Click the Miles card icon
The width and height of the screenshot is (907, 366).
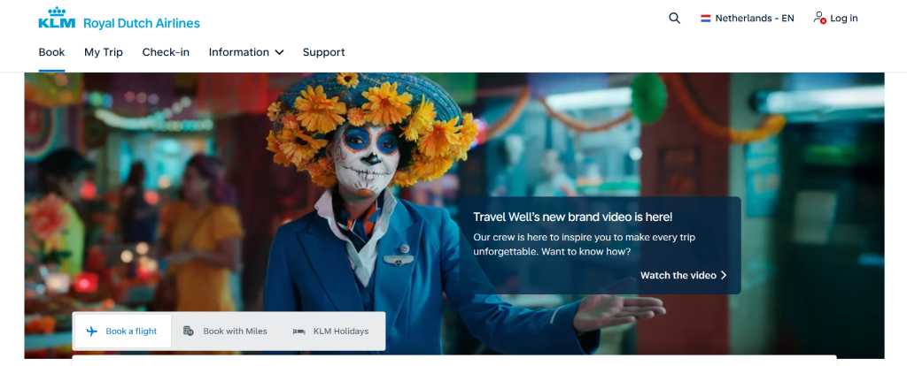tap(189, 332)
